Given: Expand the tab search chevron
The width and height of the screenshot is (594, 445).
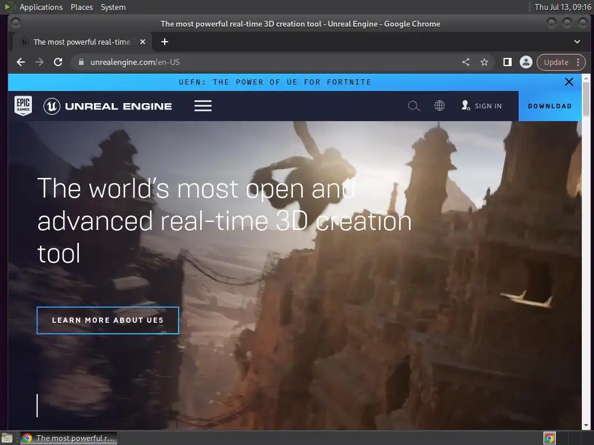Looking at the screenshot, I should [577, 42].
